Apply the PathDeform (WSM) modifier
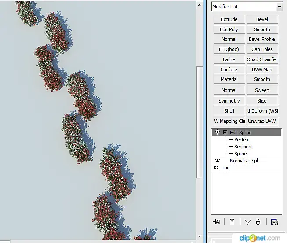Viewport: 287px width, 243px height. click(x=262, y=111)
